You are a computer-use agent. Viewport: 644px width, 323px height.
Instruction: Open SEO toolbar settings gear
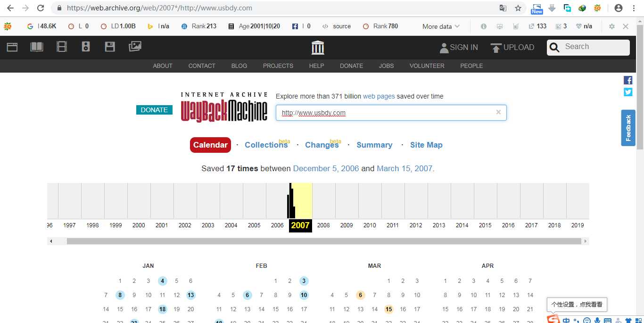pyautogui.click(x=612, y=26)
